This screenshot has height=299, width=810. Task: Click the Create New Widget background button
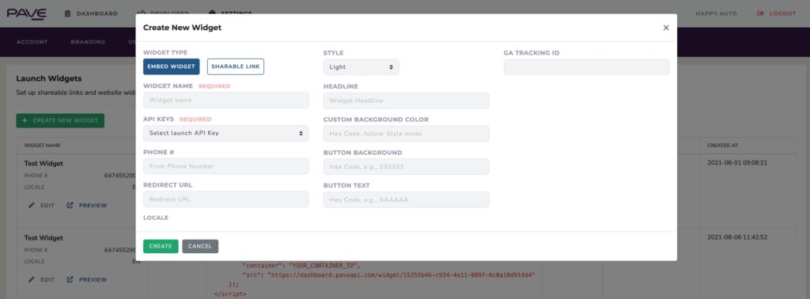point(60,120)
